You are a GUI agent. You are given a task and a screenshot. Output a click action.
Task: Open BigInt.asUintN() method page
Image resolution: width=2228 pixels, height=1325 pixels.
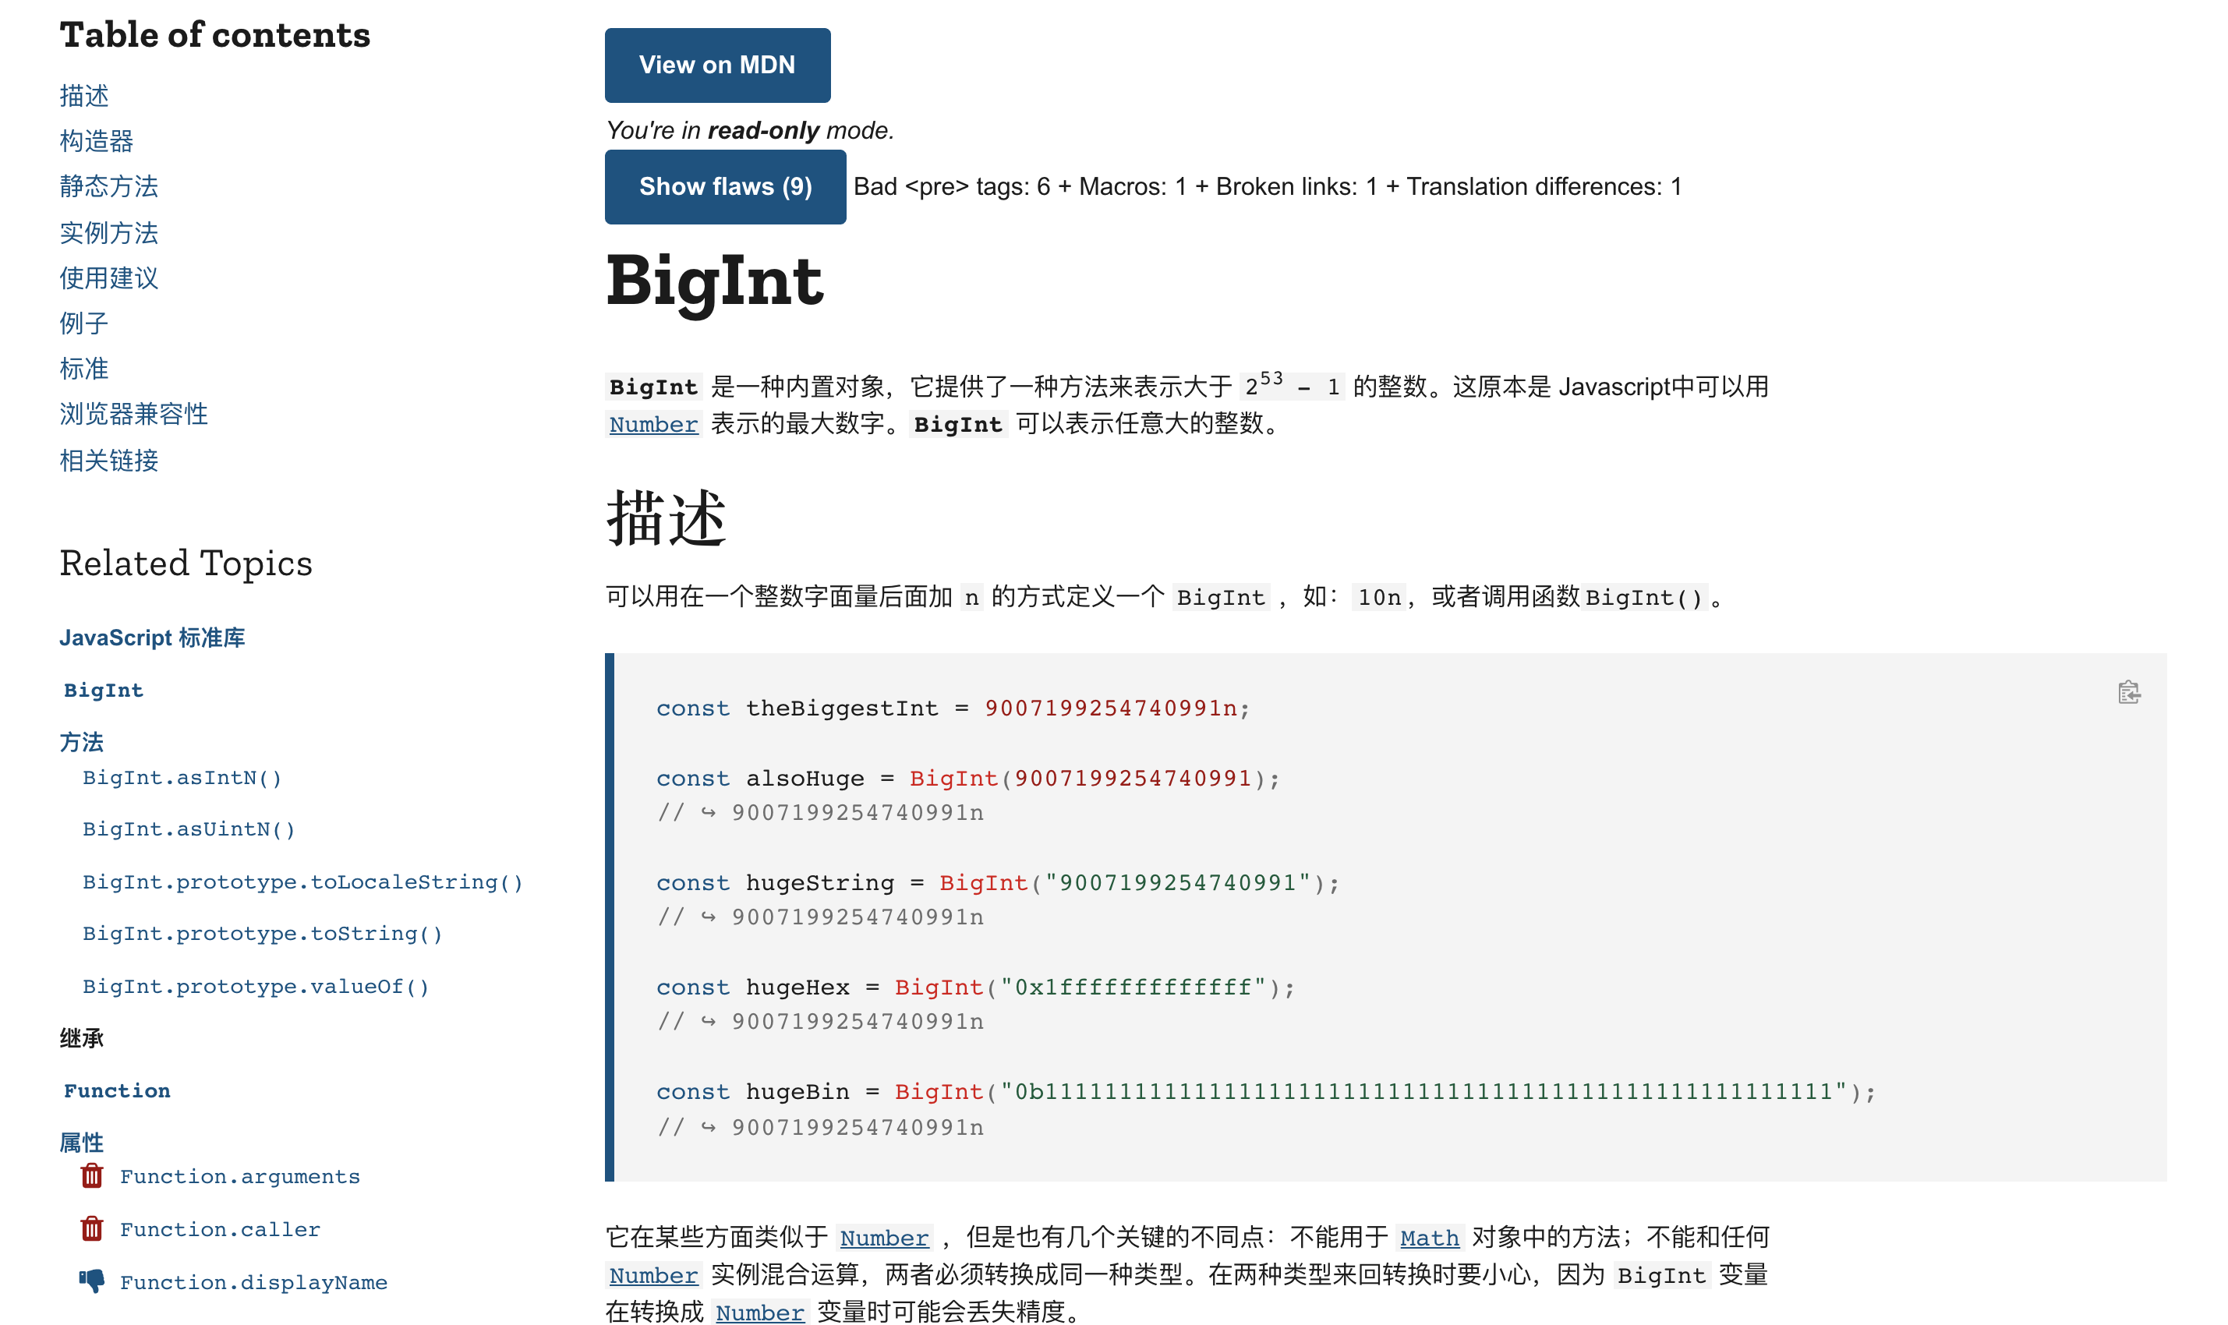point(189,829)
